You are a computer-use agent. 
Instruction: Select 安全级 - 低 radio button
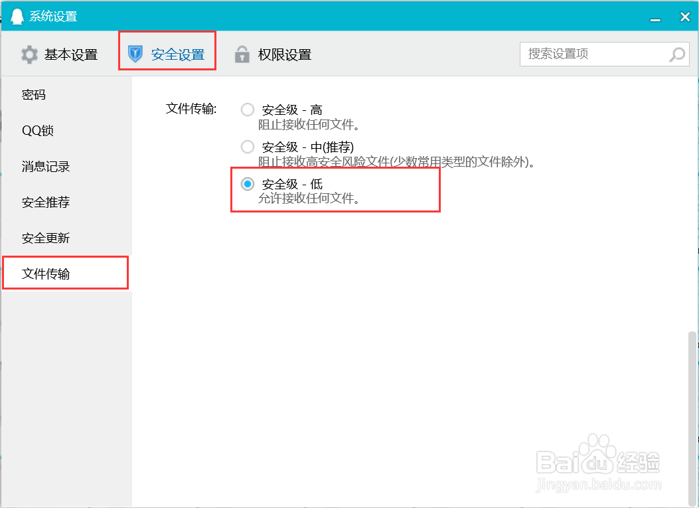[x=248, y=184]
